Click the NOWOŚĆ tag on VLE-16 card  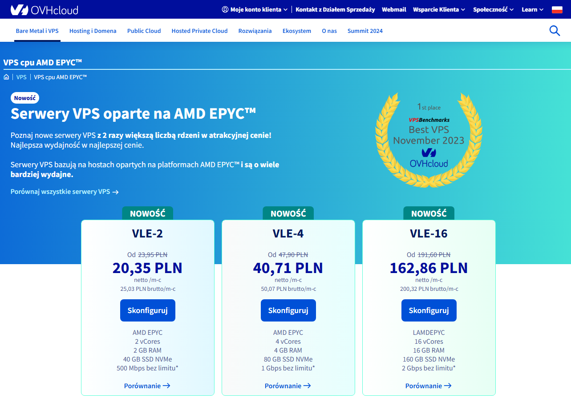429,213
